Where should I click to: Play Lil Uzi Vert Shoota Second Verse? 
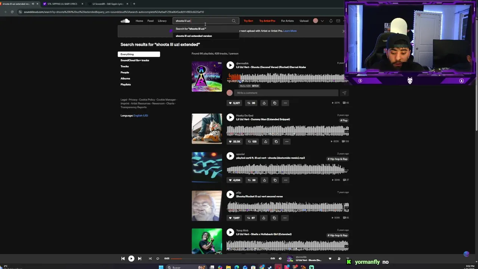point(230,65)
